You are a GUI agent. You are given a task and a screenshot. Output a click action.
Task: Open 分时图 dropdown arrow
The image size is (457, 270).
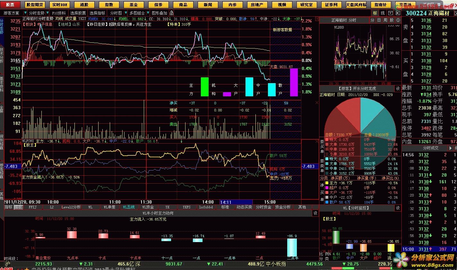[125, 13]
